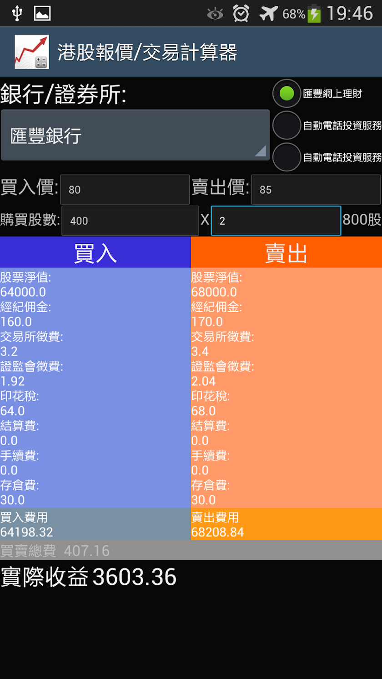
Task: Tap the buy 交易所徵費 value 3.2
Action: (9, 352)
